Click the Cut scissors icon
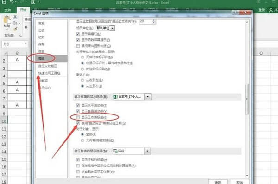The height and width of the screenshot is (184, 278). tap(15, 17)
